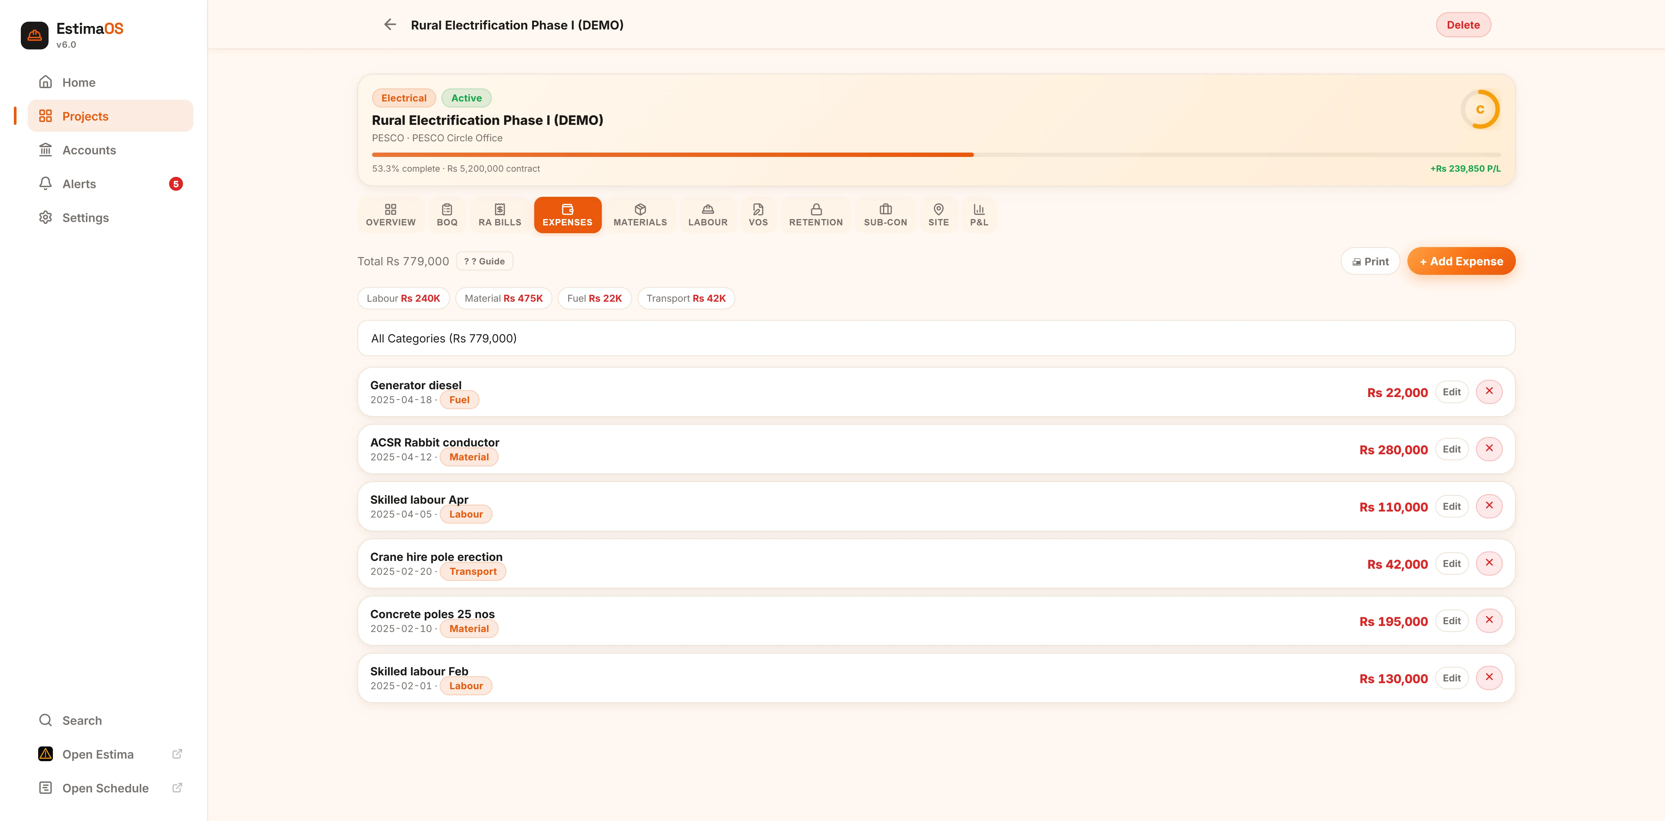Click the Home house icon in sidebar
1665x821 pixels.
click(45, 82)
